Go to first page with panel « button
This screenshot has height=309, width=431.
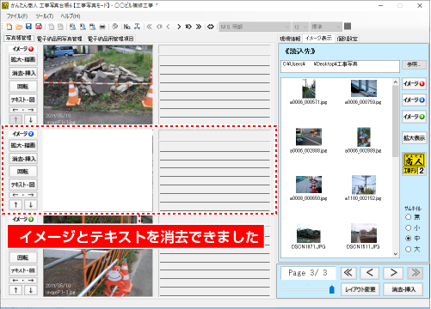pyautogui.click(x=348, y=273)
